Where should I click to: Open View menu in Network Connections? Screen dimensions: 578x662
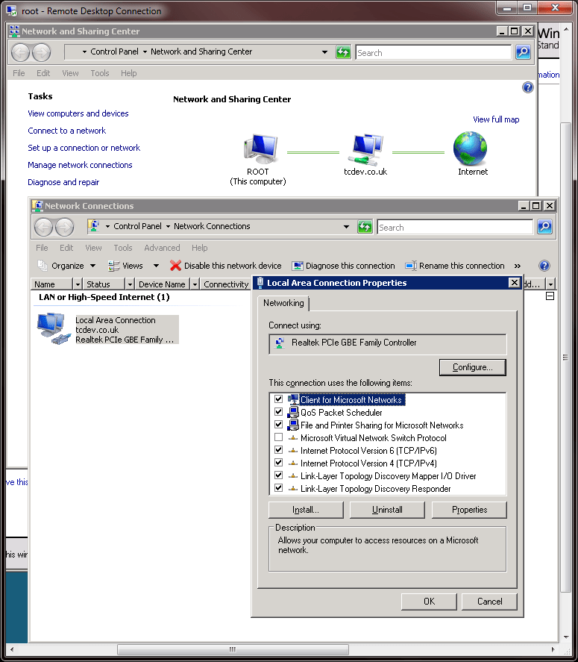(x=93, y=248)
